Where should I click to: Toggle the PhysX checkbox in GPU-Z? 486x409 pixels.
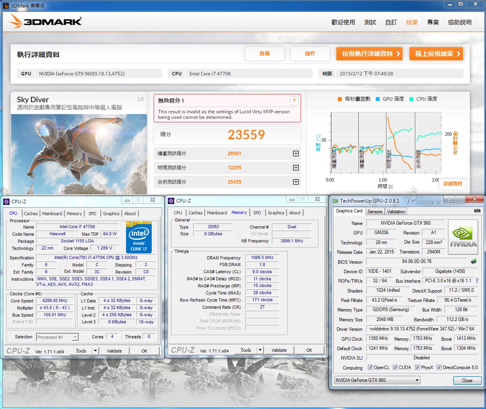pyautogui.click(x=417, y=368)
